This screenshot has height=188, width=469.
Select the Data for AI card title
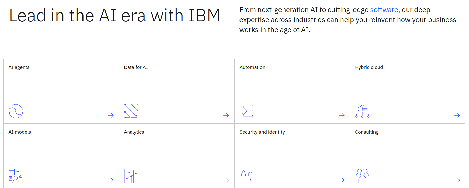pyautogui.click(x=136, y=67)
